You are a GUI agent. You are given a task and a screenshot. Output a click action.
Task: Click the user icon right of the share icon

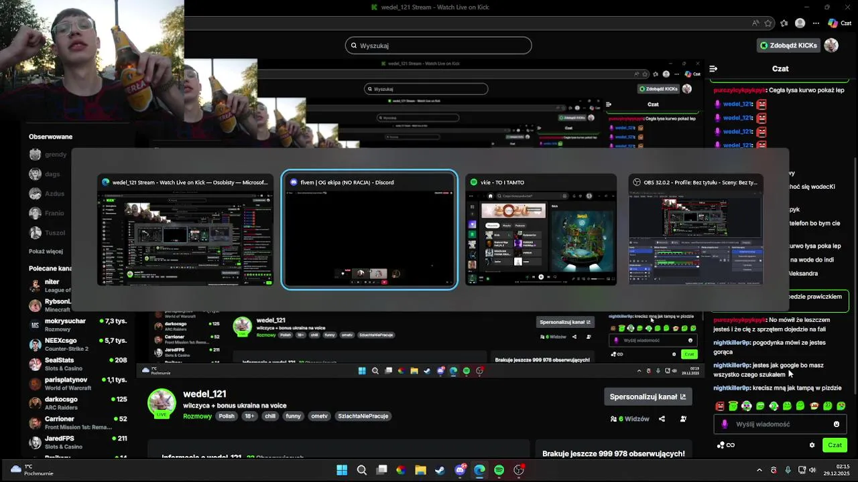point(683,419)
